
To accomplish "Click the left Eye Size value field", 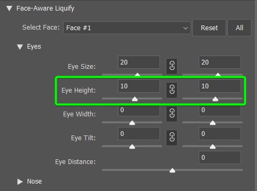I will [139, 62].
